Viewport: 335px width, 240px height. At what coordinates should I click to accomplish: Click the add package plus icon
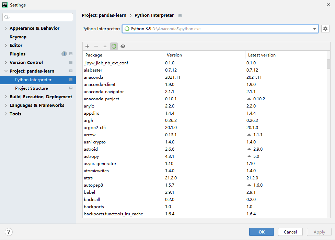click(87, 46)
